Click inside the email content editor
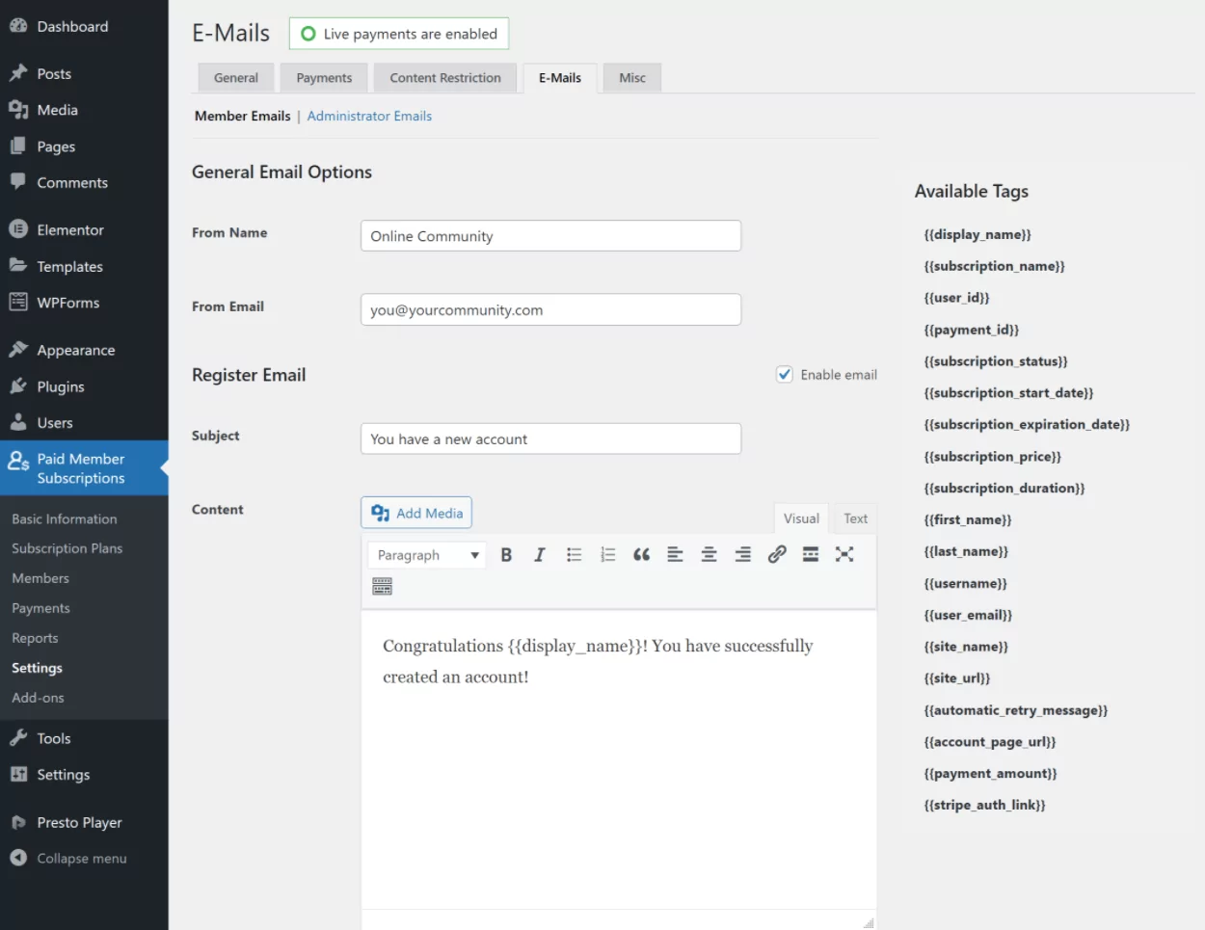The image size is (1205, 930). [619, 759]
